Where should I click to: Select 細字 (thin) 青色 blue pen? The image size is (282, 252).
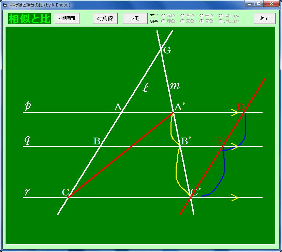click(x=206, y=21)
